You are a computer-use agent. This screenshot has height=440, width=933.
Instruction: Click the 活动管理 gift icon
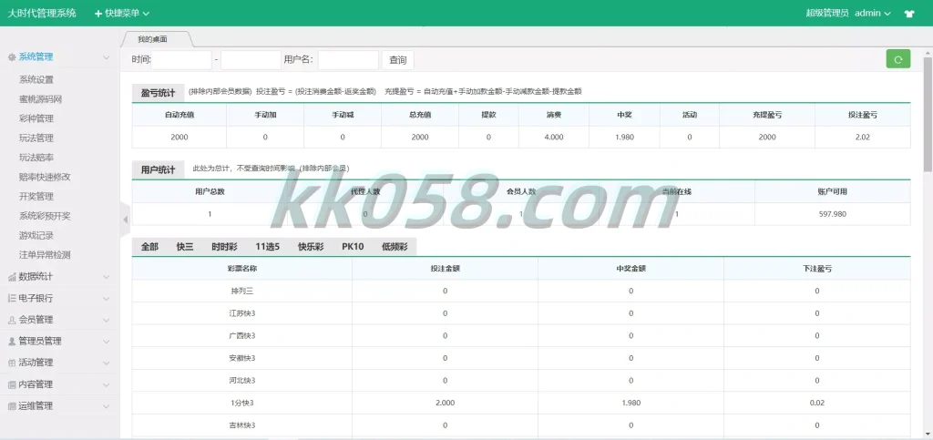(11, 363)
